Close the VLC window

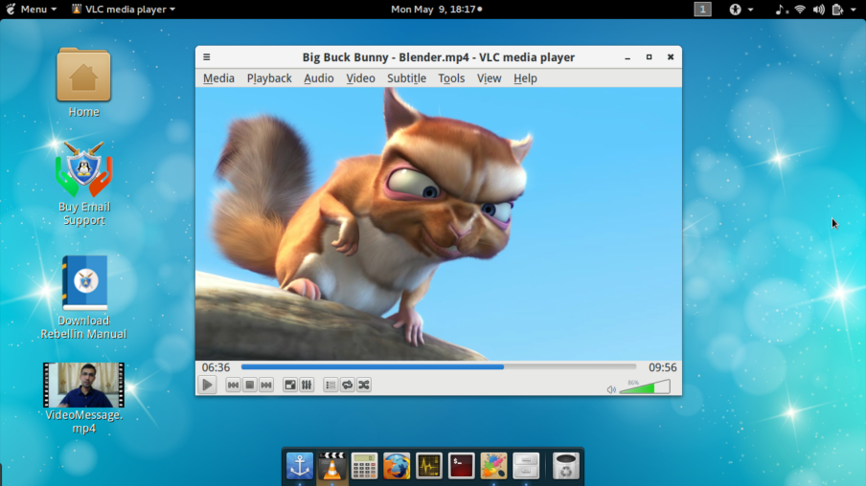point(671,56)
